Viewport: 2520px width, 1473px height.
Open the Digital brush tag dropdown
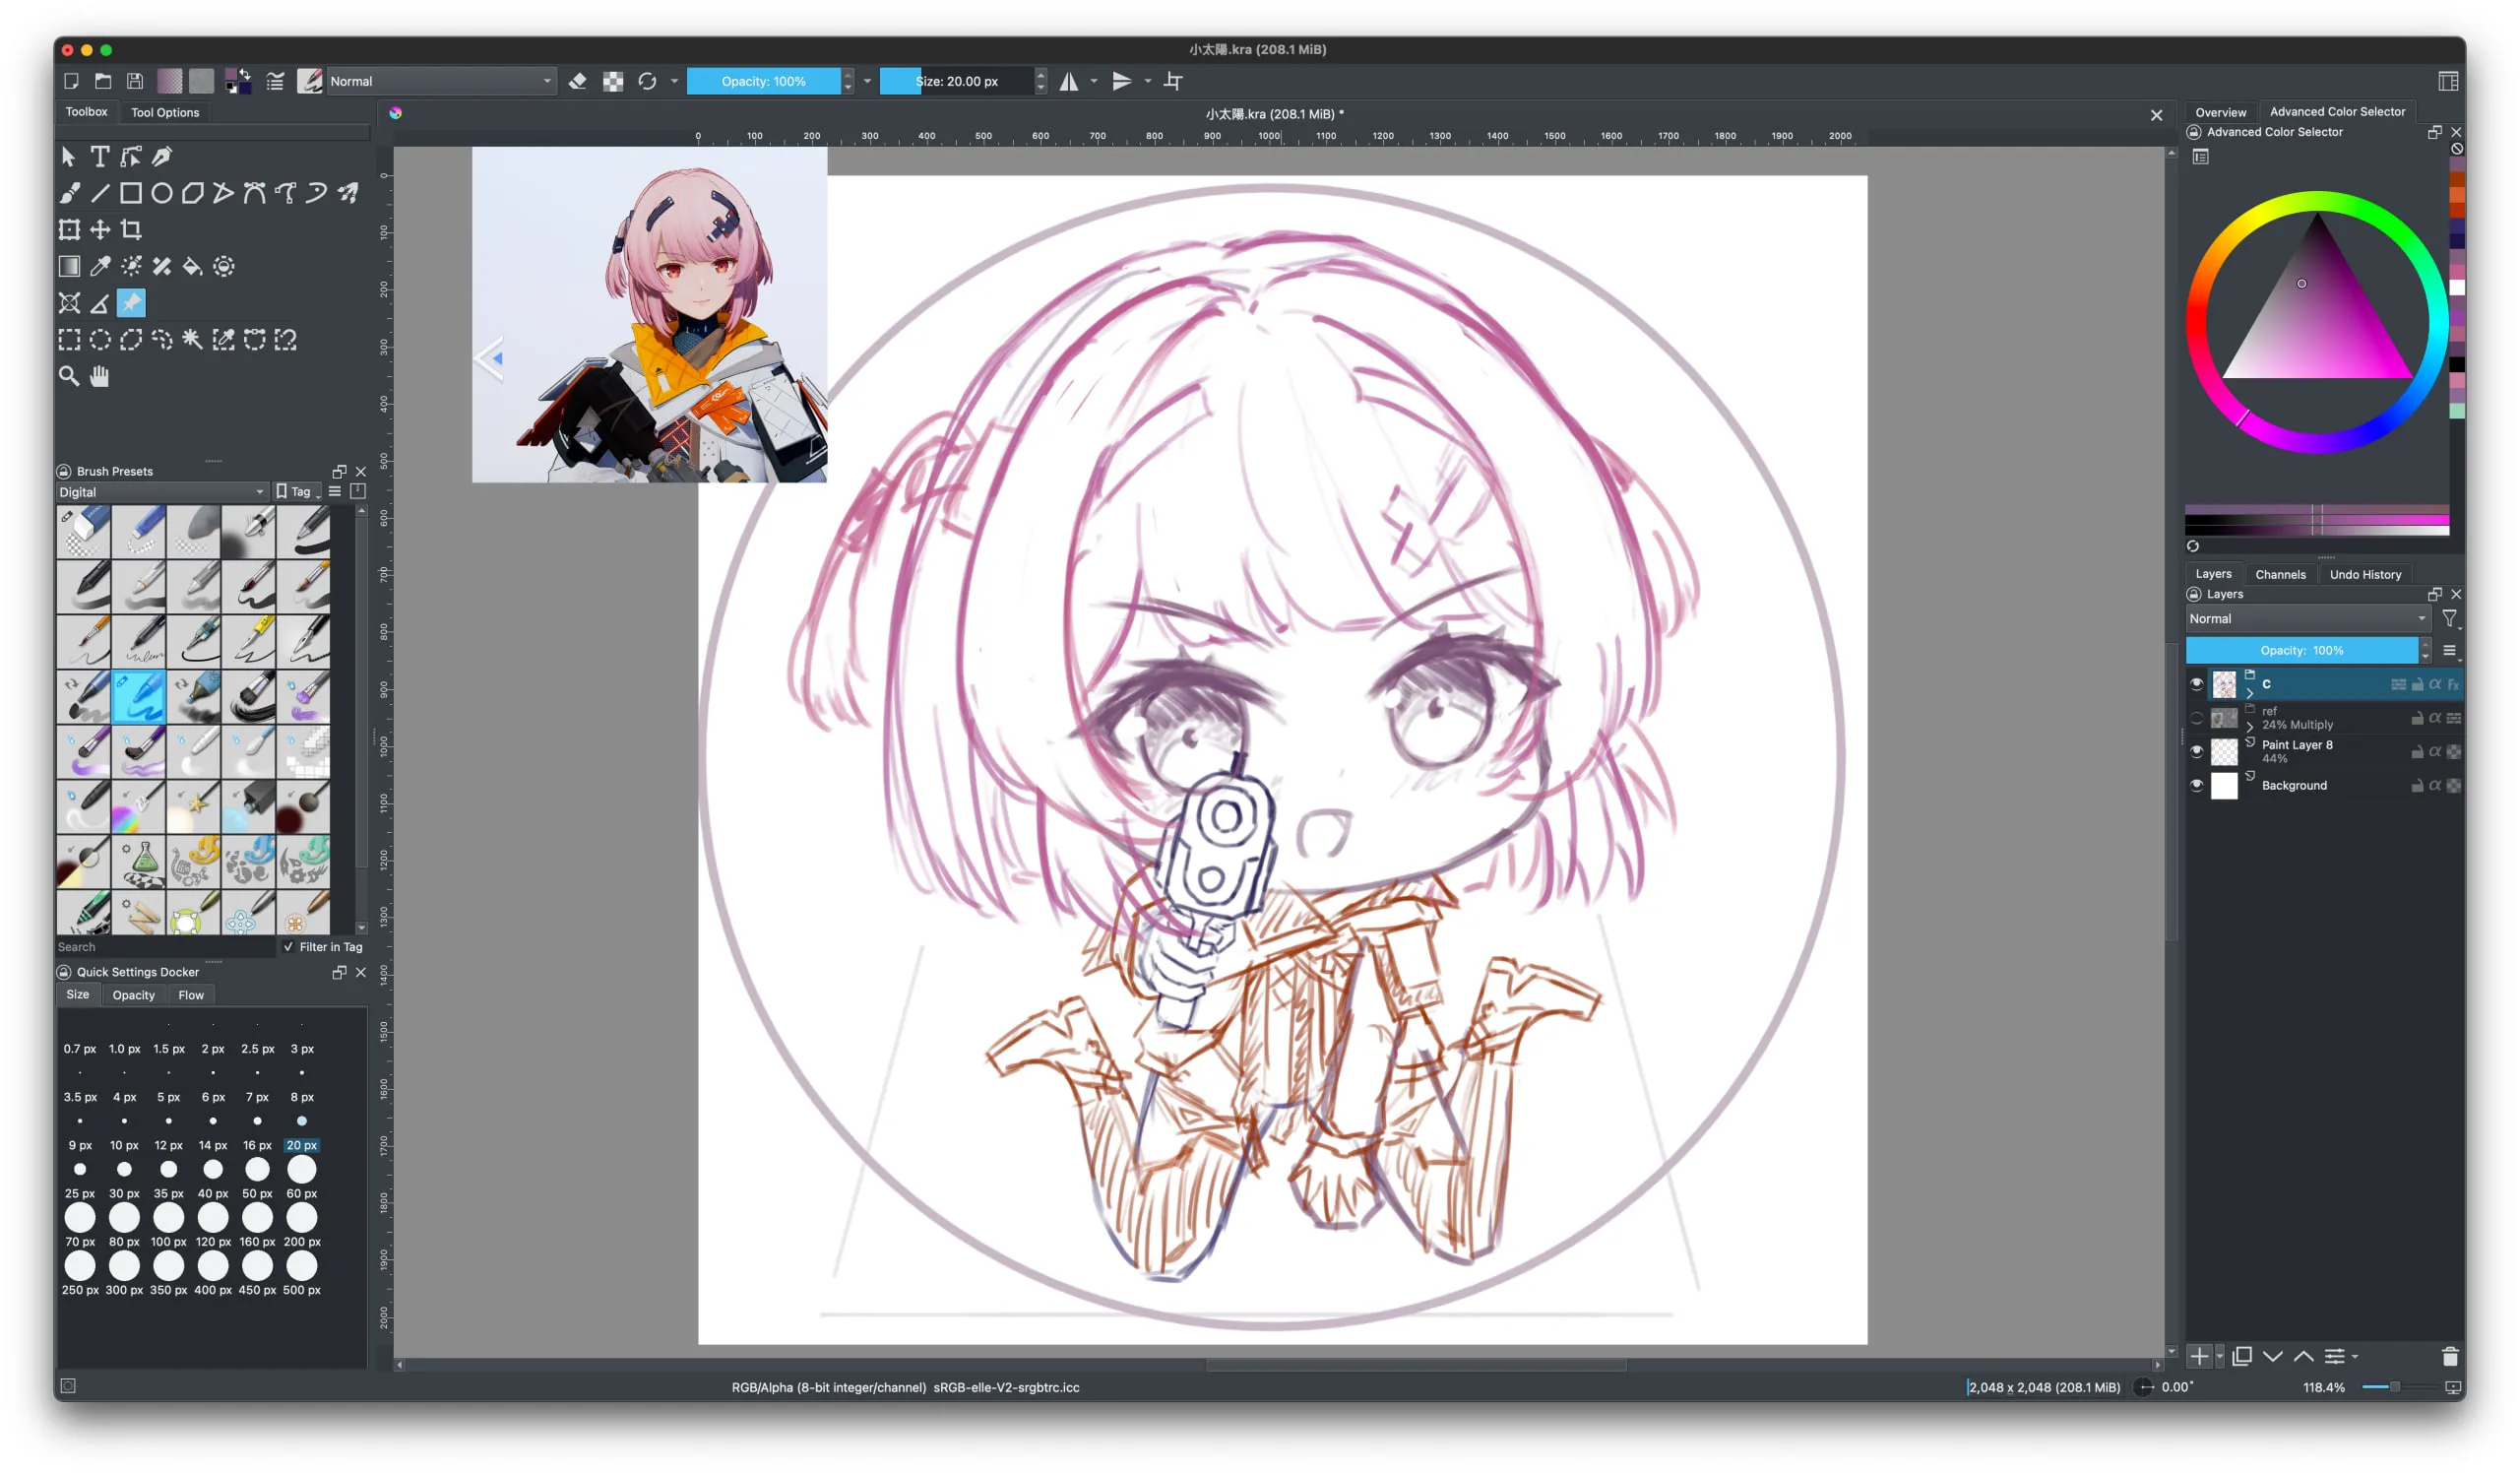click(x=162, y=492)
